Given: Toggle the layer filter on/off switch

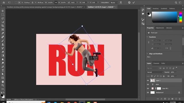Looking at the screenshot, I should click(177, 68).
